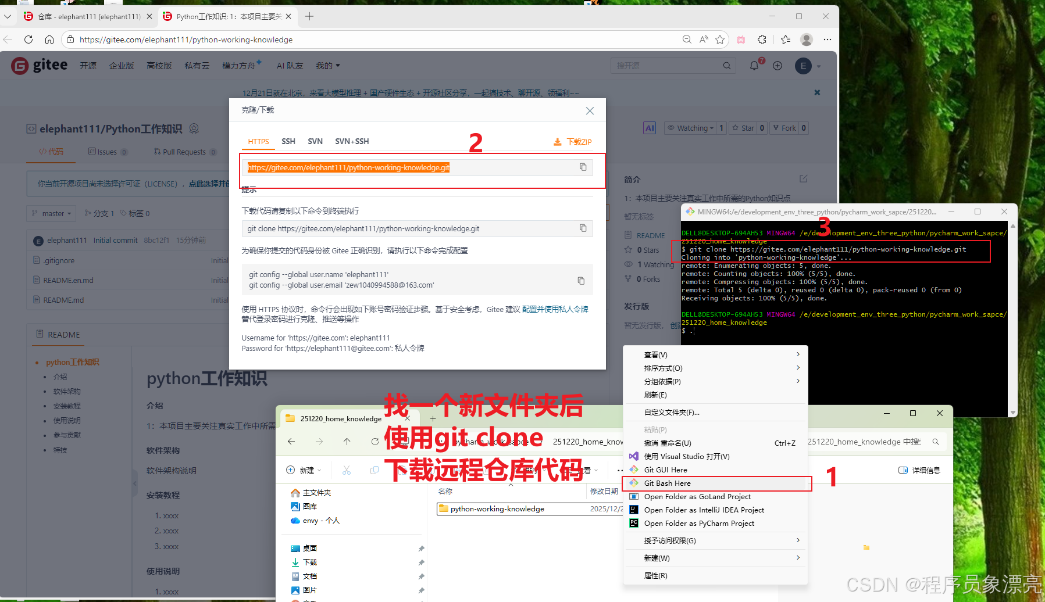Dismiss the Gitee announcement banner
Viewport: 1045px width, 602px height.
(817, 92)
